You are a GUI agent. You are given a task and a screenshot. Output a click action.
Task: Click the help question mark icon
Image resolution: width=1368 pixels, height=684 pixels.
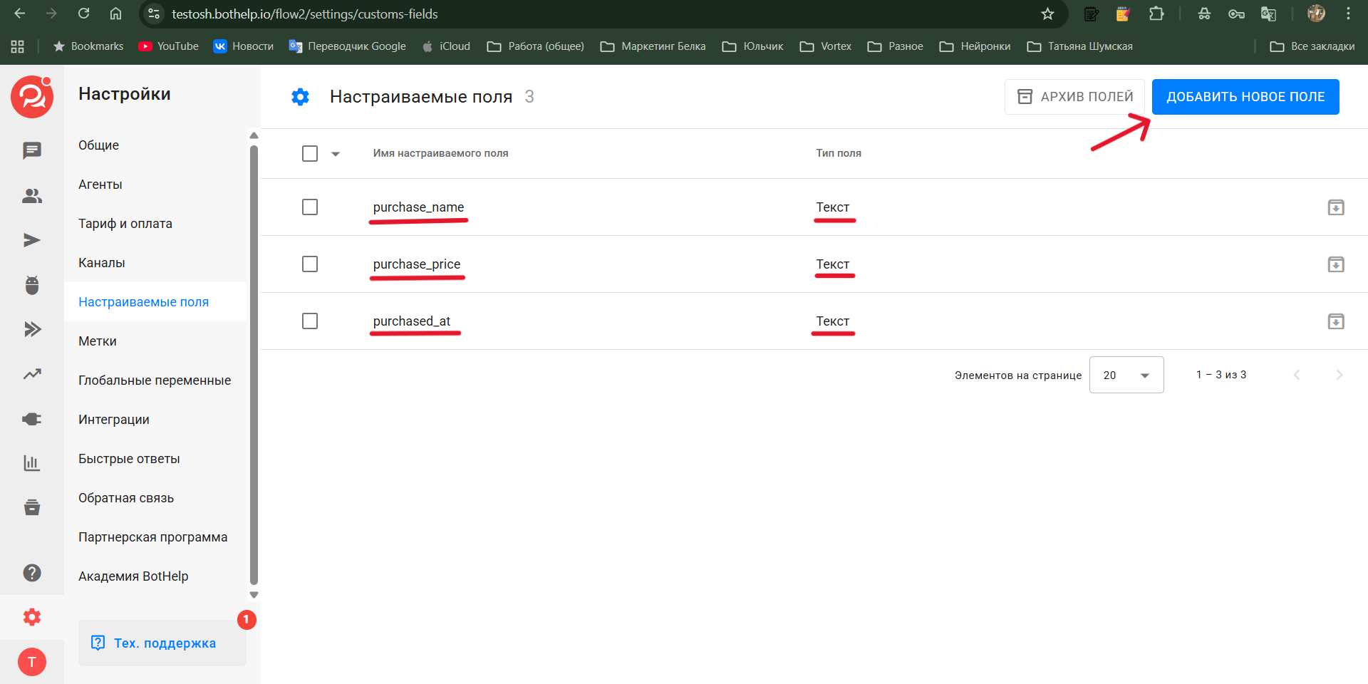tap(32, 573)
